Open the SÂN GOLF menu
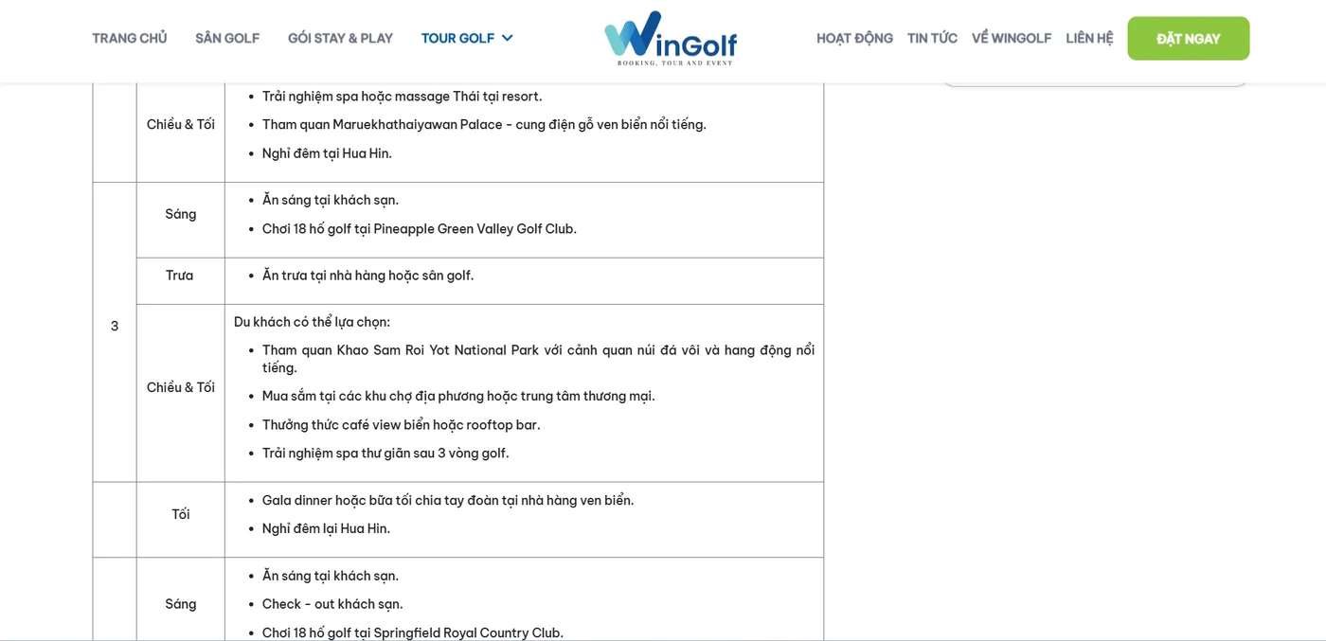Image resolution: width=1326 pixels, height=641 pixels. pos(227,38)
